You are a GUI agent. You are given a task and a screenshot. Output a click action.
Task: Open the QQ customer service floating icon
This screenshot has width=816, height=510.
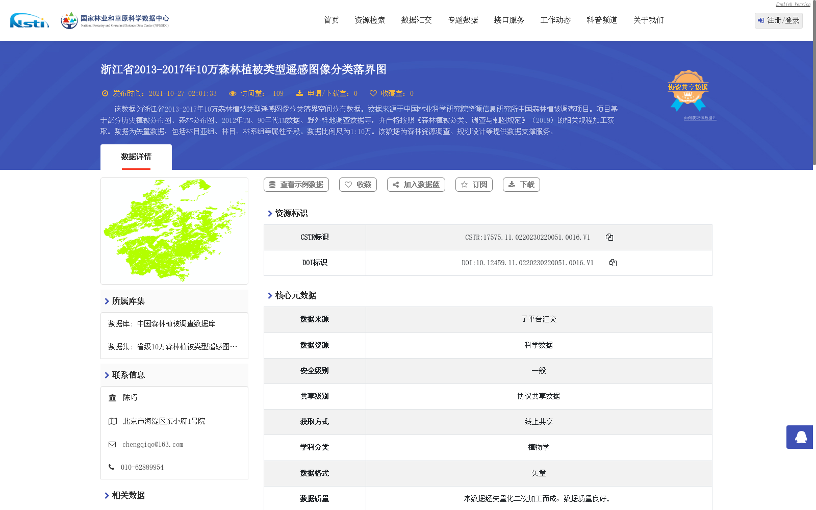pyautogui.click(x=800, y=437)
